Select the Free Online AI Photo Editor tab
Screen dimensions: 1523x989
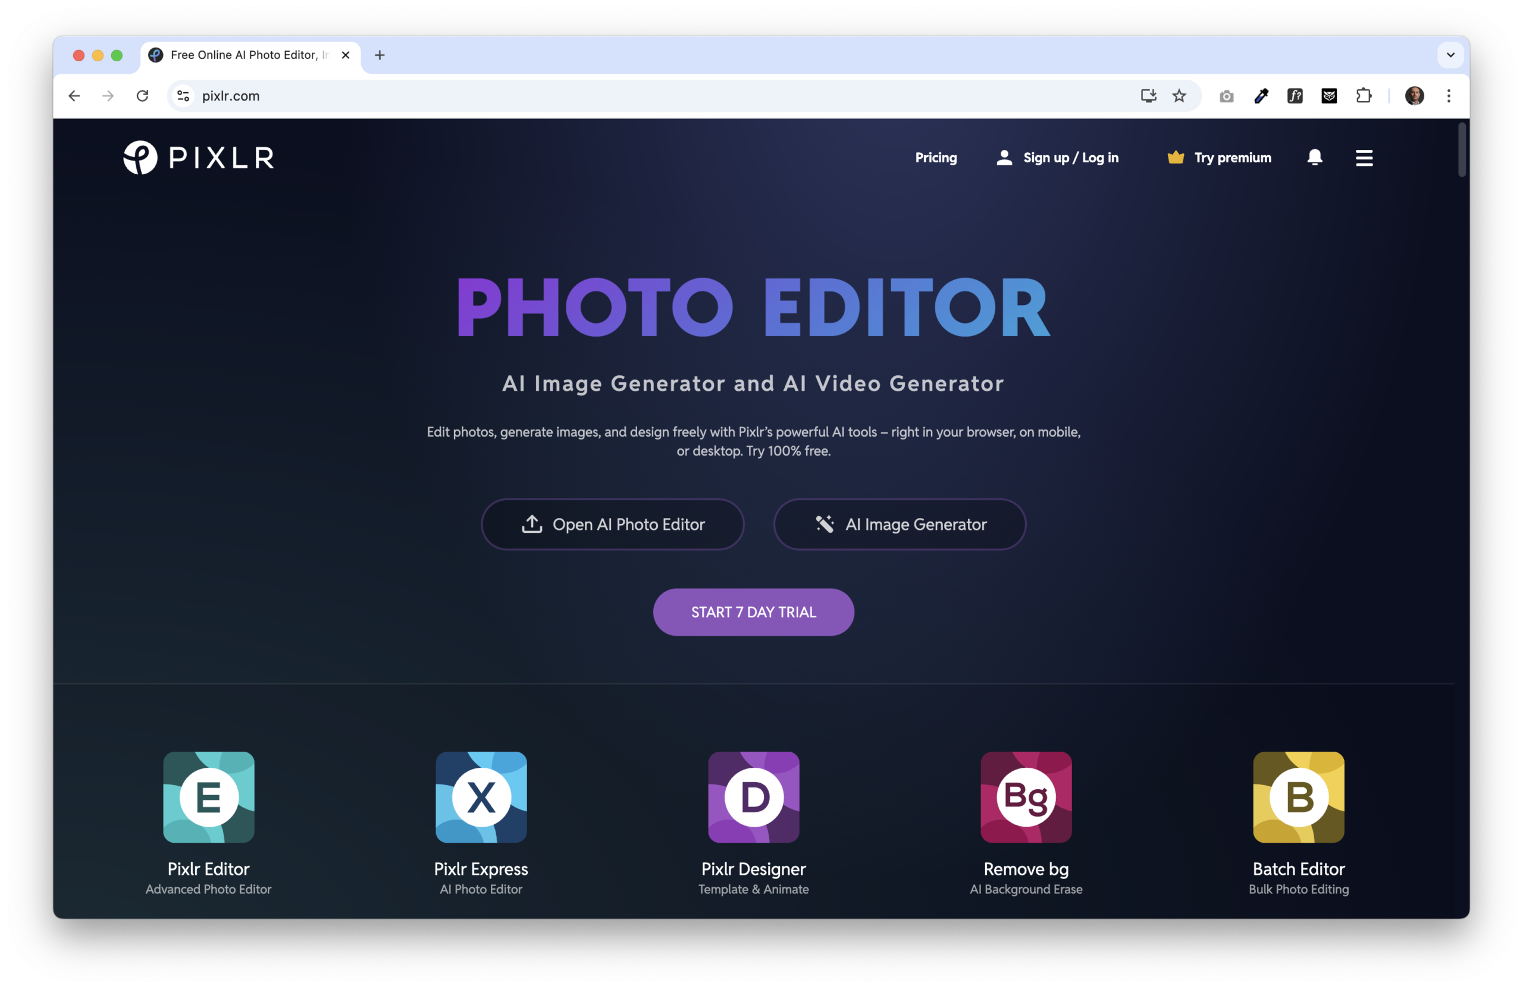point(249,55)
